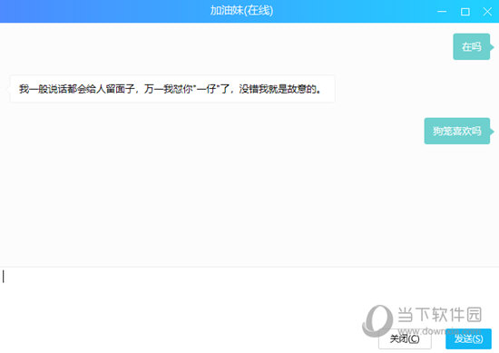Image resolution: width=499 pixels, height=353 pixels.
Task: Click the title 加油妹(在线)
Action: [x=241, y=11]
